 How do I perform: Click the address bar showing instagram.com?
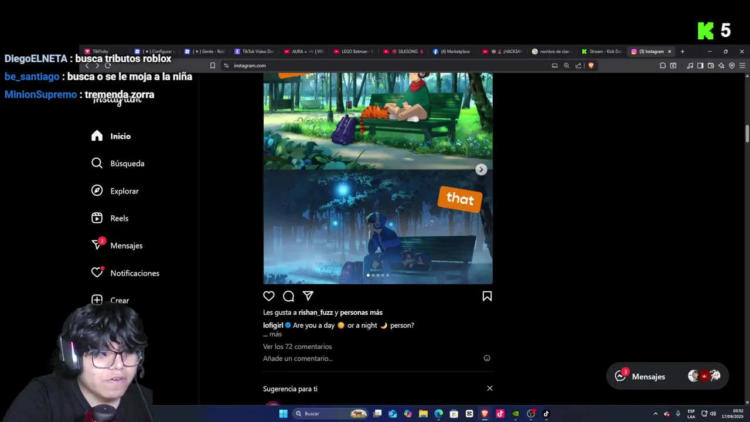click(387, 66)
